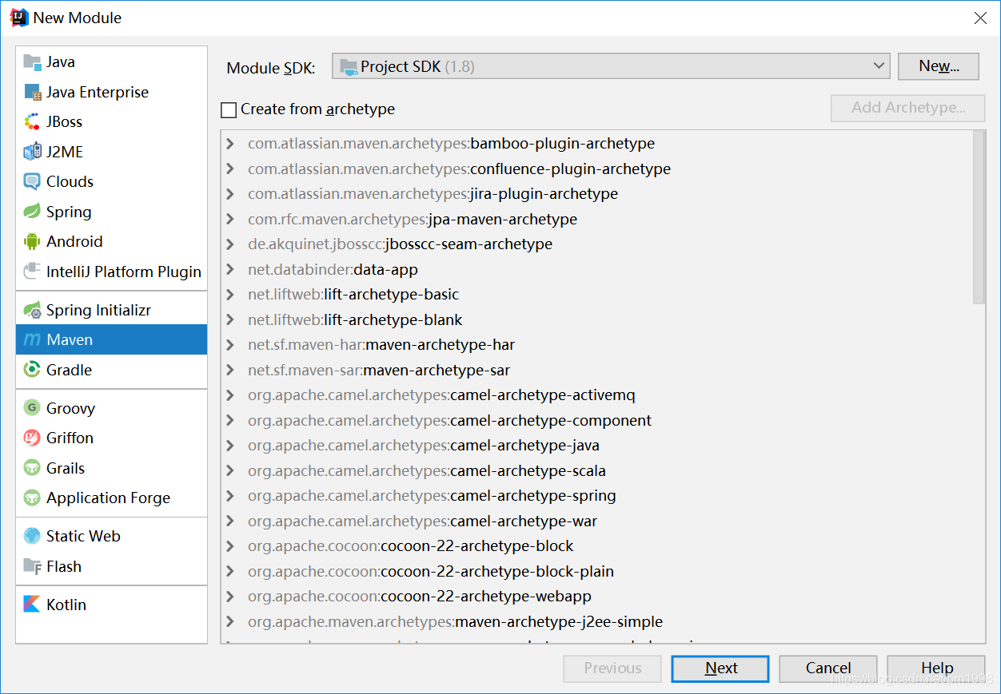Screen dimensions: 1001x694
Task: Select camel-archetype-war row
Action: (597, 521)
